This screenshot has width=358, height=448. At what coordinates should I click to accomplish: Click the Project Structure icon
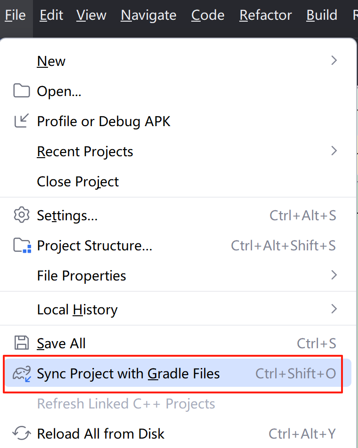click(21, 245)
